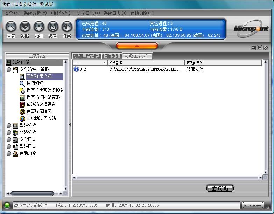
Task: Collapse the top panel with the orange button
Action: pos(137,46)
